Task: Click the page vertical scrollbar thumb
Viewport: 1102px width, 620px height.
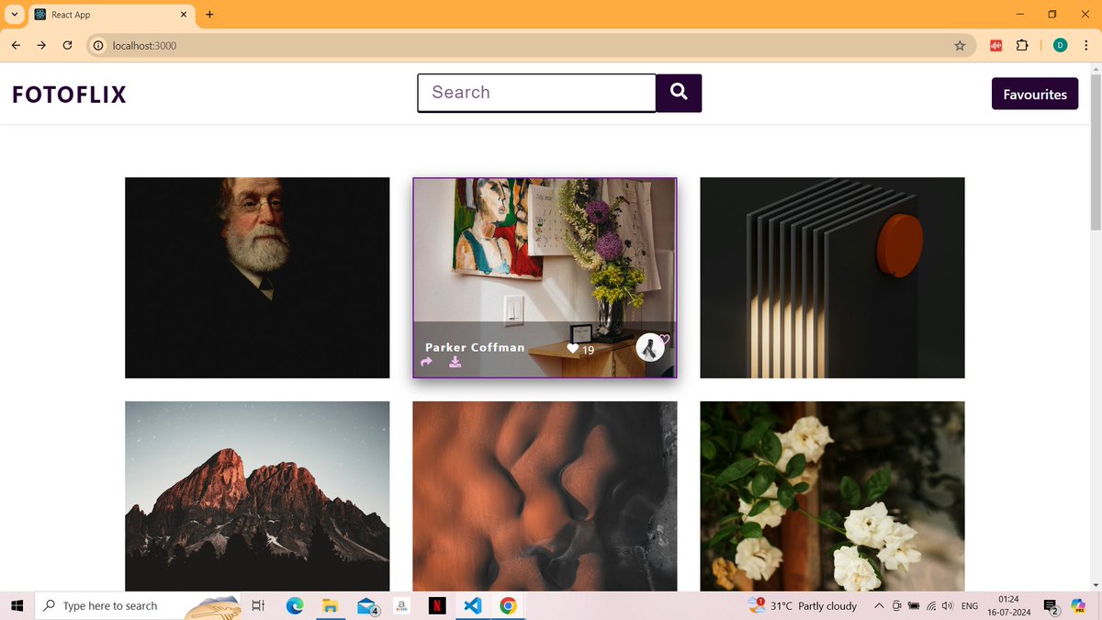Action: [x=1095, y=152]
